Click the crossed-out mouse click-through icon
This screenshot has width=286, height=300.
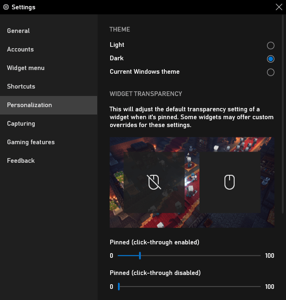[x=154, y=182]
